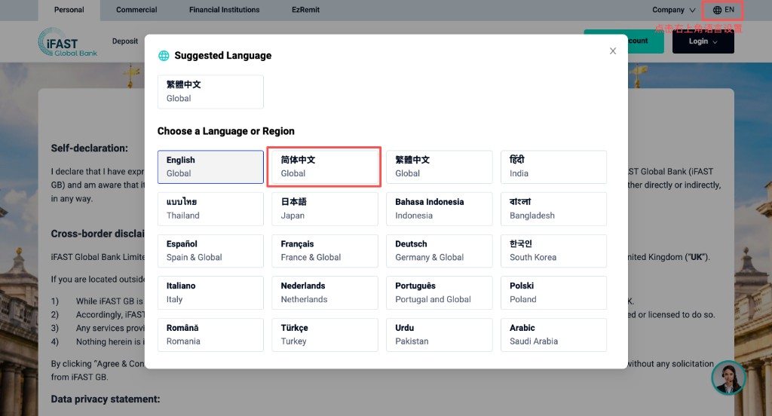The width and height of the screenshot is (772, 416).
Task: Select English Global language option
Action: (x=210, y=167)
